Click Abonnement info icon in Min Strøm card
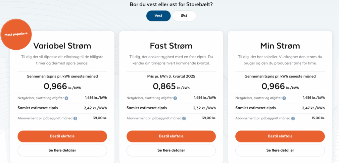 (x=293, y=118)
